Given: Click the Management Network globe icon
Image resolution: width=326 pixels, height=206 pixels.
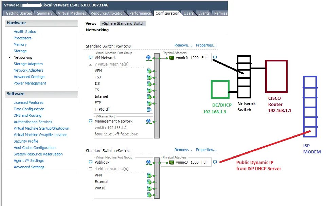Looking at the screenshot, I should [148, 121].
